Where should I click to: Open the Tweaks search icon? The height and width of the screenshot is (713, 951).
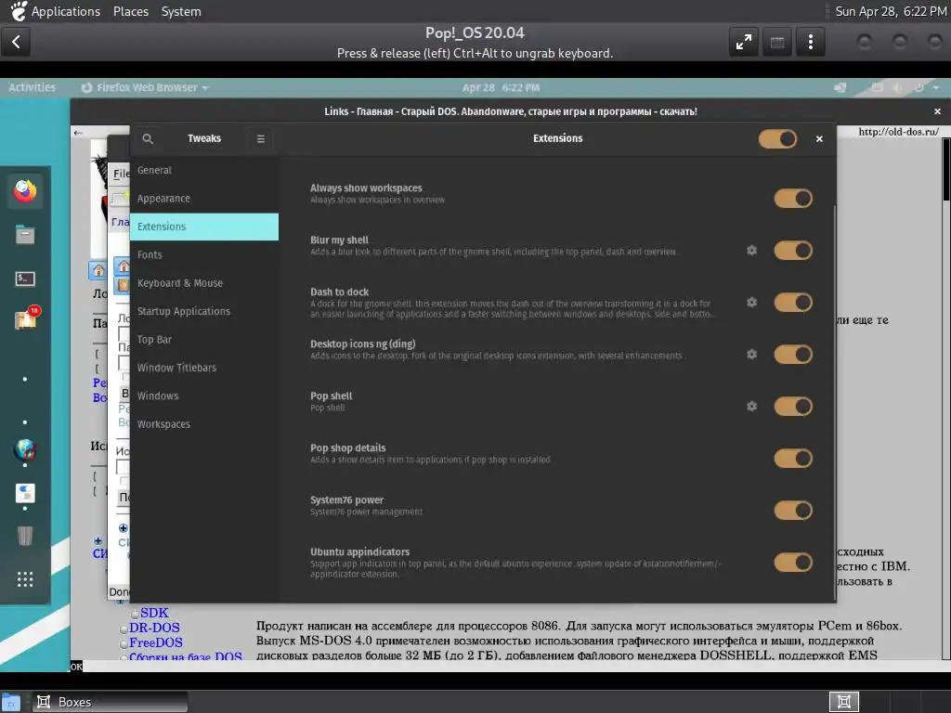(x=148, y=139)
